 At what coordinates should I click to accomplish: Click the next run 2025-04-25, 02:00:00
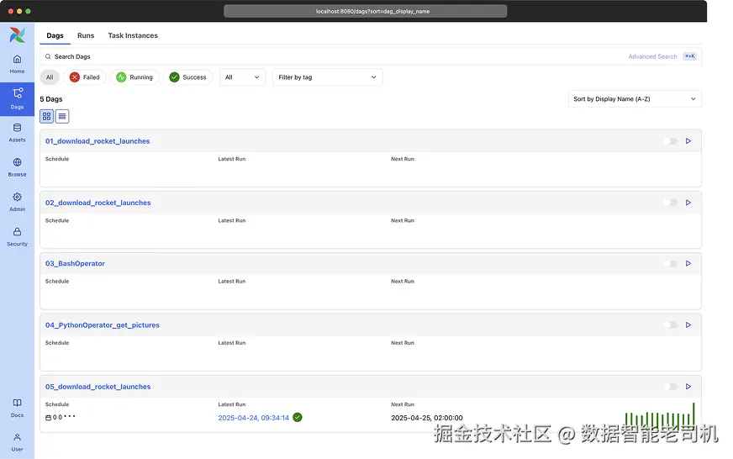pyautogui.click(x=427, y=418)
